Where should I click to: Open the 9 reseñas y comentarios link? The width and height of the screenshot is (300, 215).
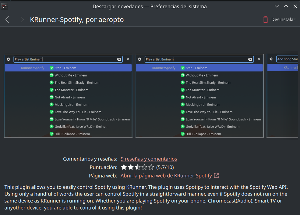click(149, 159)
